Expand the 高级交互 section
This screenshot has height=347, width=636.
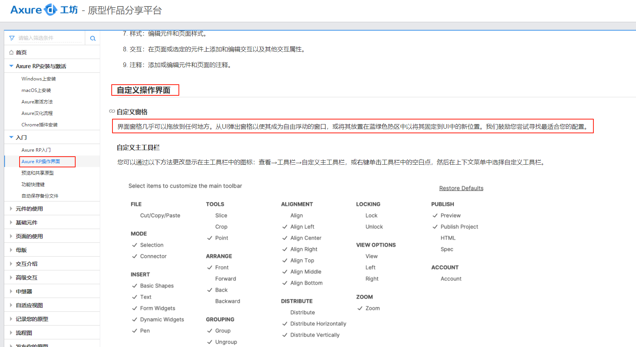(11, 278)
